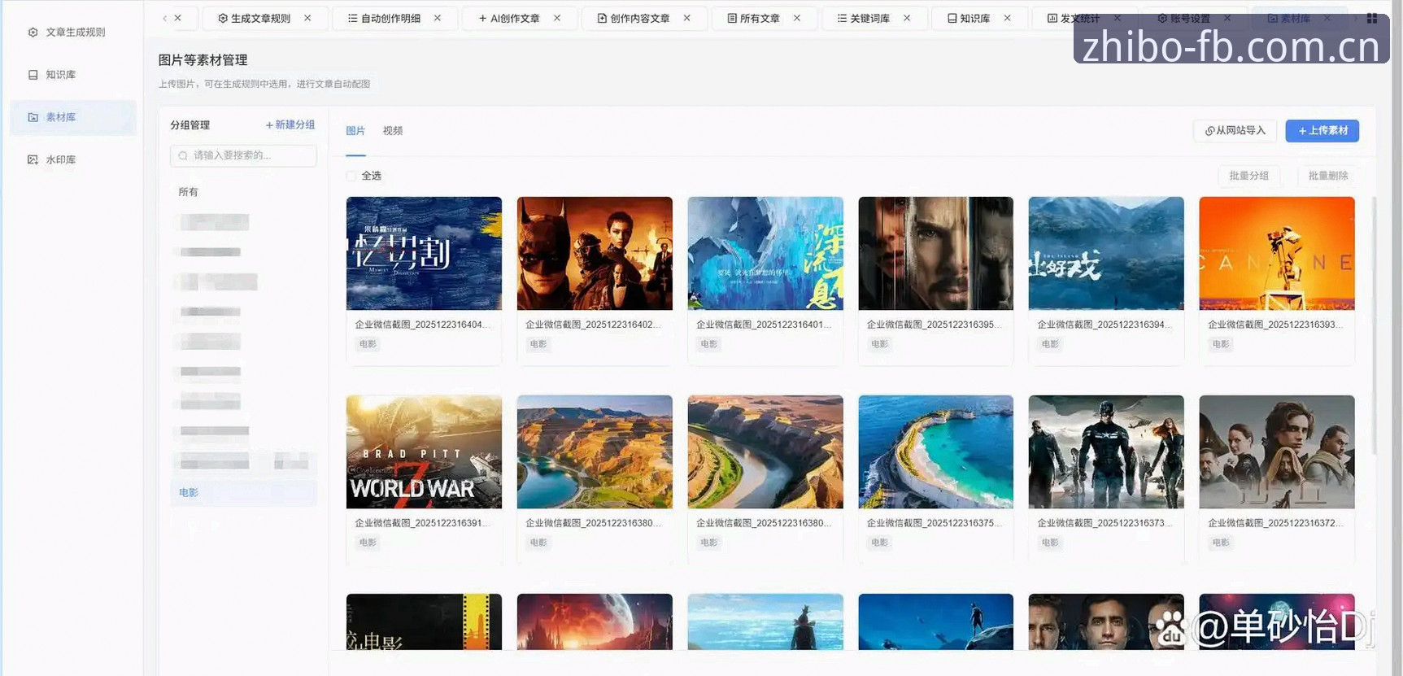Click 新建分组 to add a group

click(290, 125)
